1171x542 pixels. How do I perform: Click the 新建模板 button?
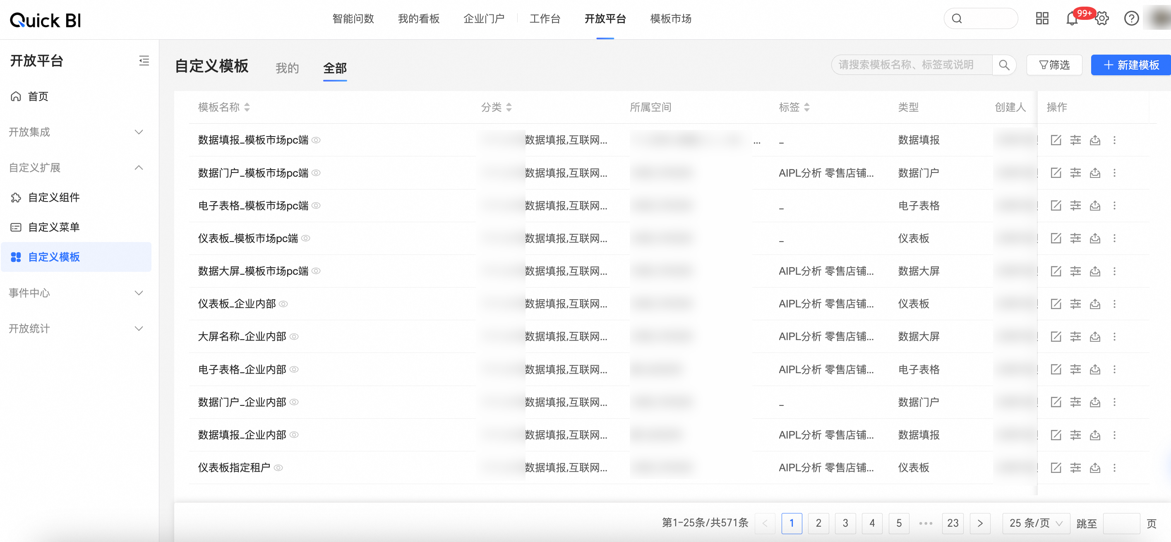pos(1131,65)
